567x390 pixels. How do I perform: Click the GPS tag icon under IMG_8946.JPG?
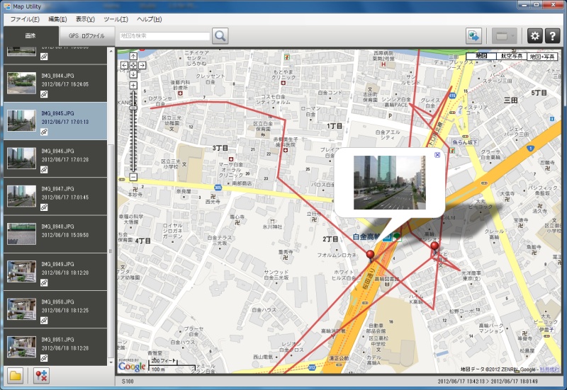click(44, 169)
